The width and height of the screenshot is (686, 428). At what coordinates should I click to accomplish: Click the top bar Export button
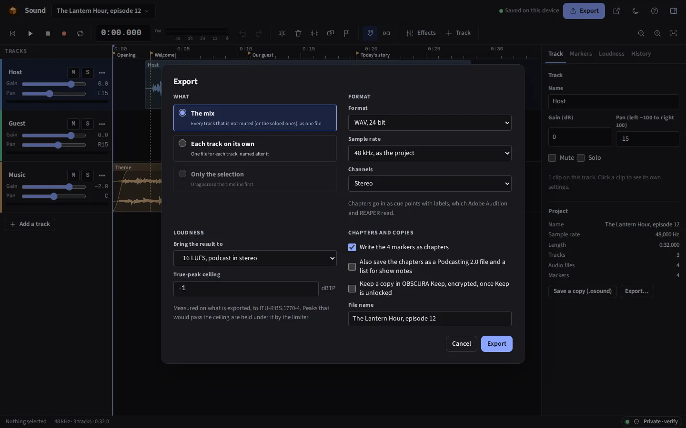(584, 11)
